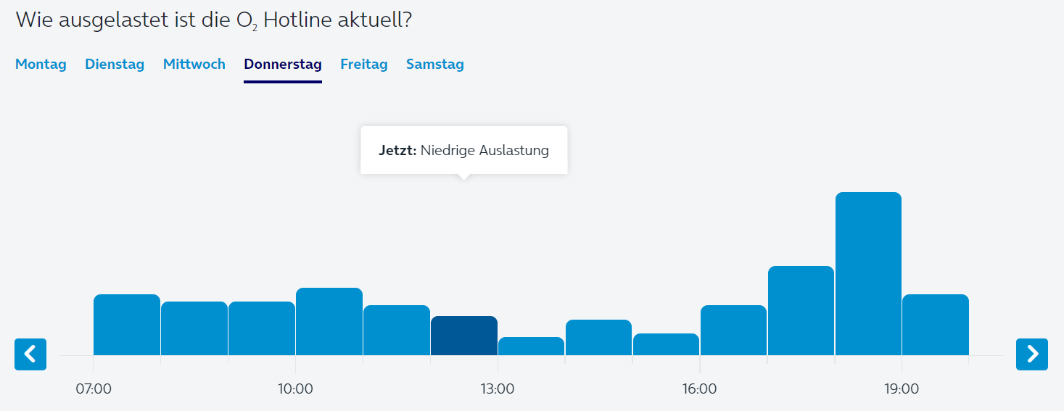Image resolution: width=1064 pixels, height=411 pixels.
Task: Click the right arrow navigation icon
Action: pos(1032,354)
